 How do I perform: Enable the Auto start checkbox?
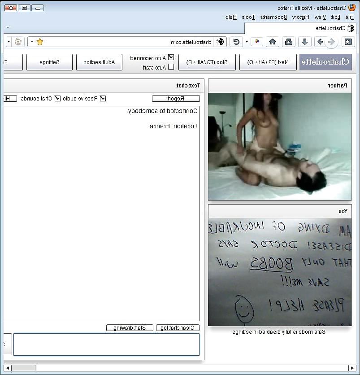coord(171,67)
